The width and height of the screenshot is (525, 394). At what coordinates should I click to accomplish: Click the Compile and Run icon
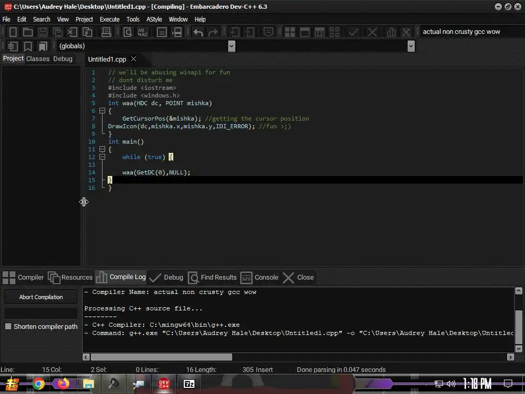click(320, 32)
